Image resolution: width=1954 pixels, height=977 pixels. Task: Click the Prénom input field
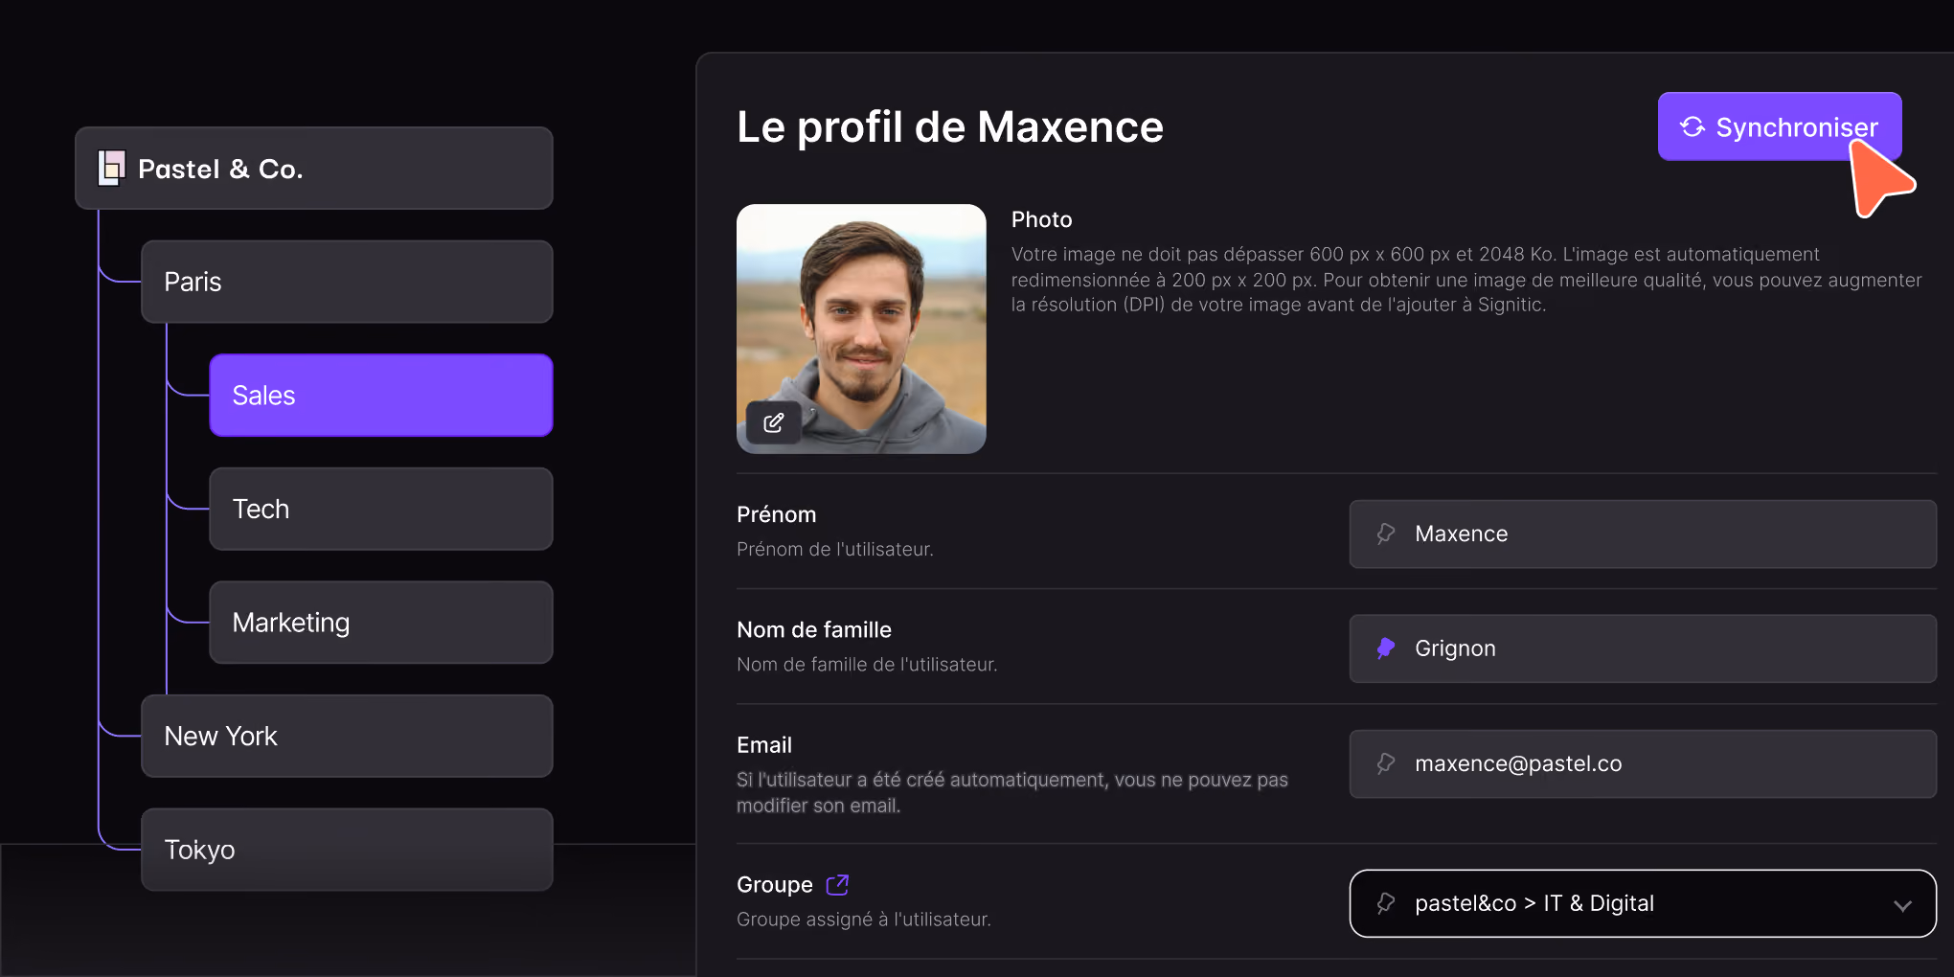[1643, 534]
